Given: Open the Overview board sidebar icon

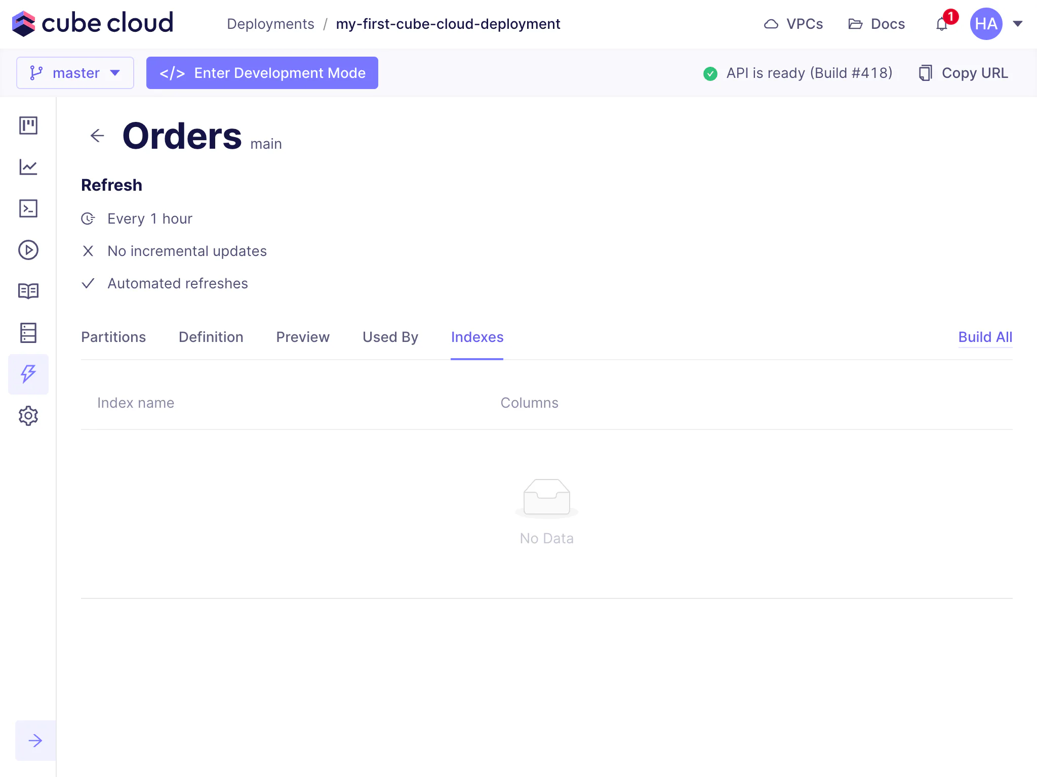Looking at the screenshot, I should 28,125.
